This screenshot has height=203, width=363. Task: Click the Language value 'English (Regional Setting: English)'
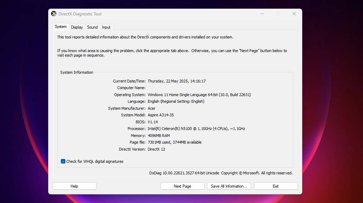pyautogui.click(x=176, y=101)
